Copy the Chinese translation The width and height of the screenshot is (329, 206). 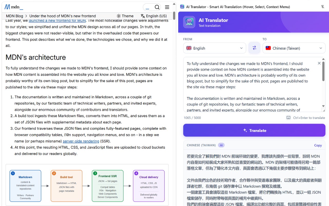pyautogui.click(x=318, y=145)
